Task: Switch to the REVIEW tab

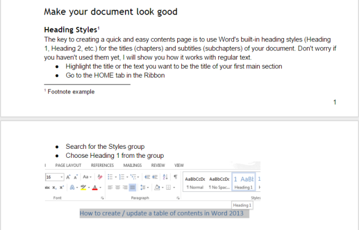Action: [x=158, y=165]
